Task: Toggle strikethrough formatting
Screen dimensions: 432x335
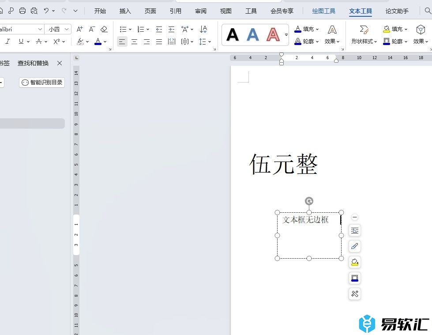Action: pos(38,41)
